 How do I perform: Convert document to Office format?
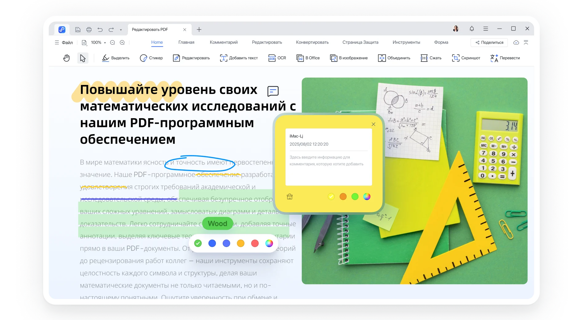tap(308, 58)
